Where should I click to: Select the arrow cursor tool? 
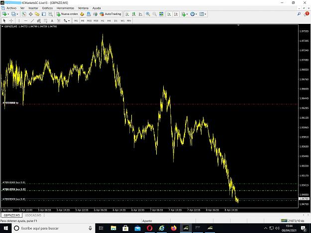4,20
